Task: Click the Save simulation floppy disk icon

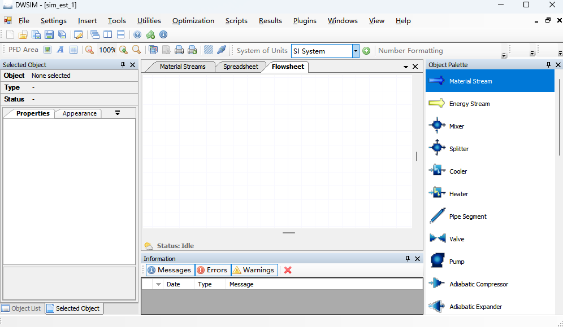Action: click(x=49, y=35)
